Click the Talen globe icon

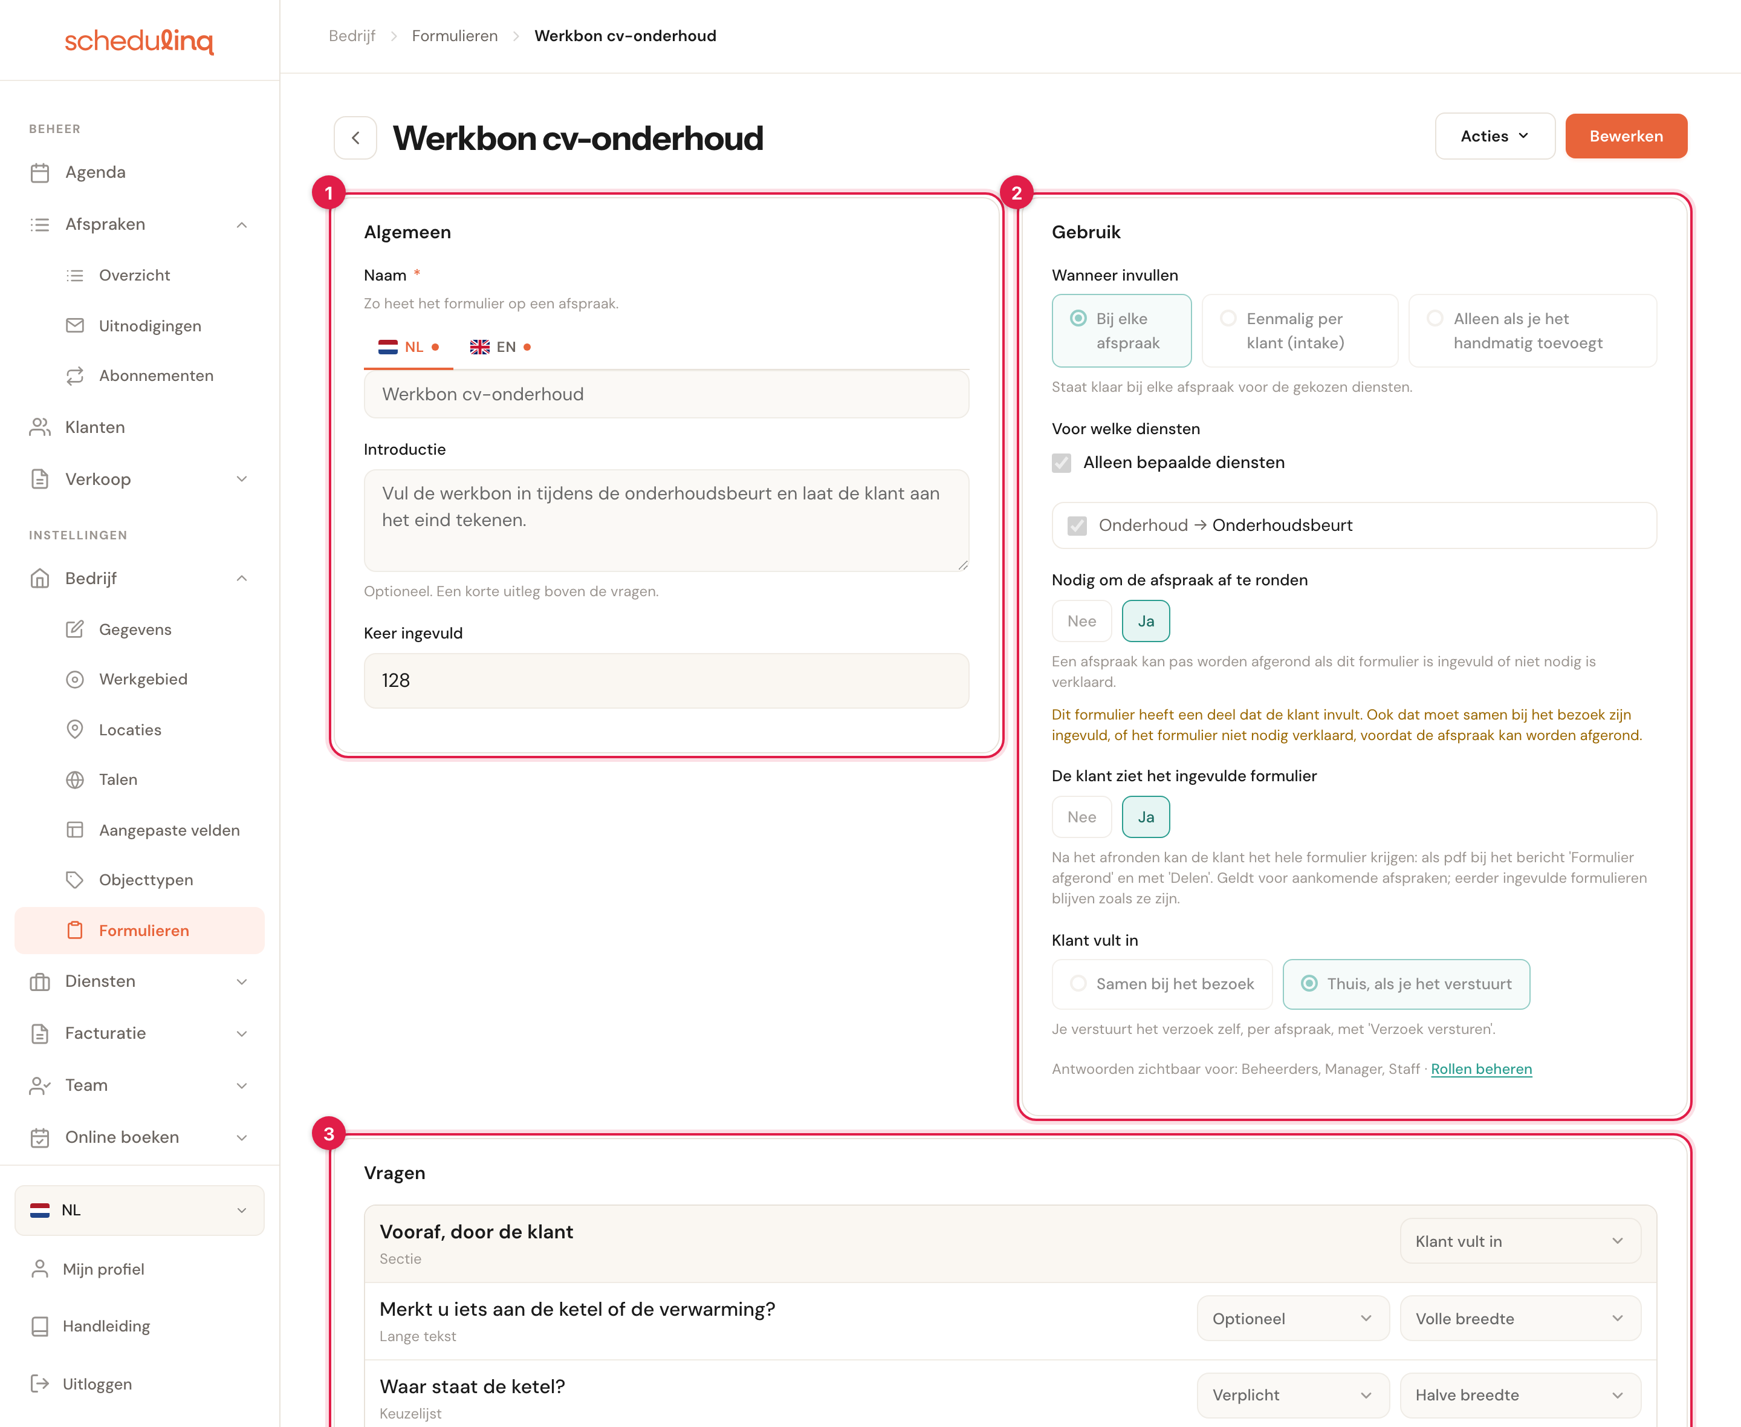pyautogui.click(x=75, y=780)
